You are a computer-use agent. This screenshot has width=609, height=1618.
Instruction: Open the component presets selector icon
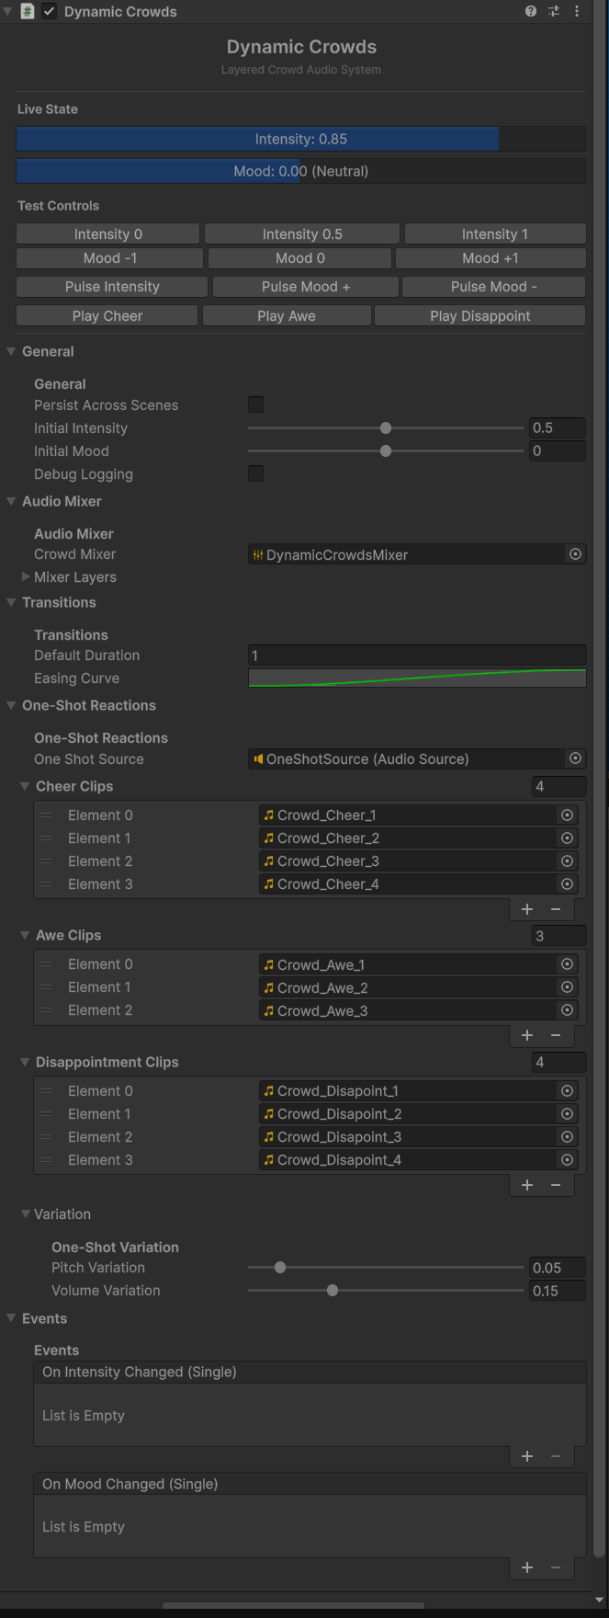pyautogui.click(x=554, y=11)
